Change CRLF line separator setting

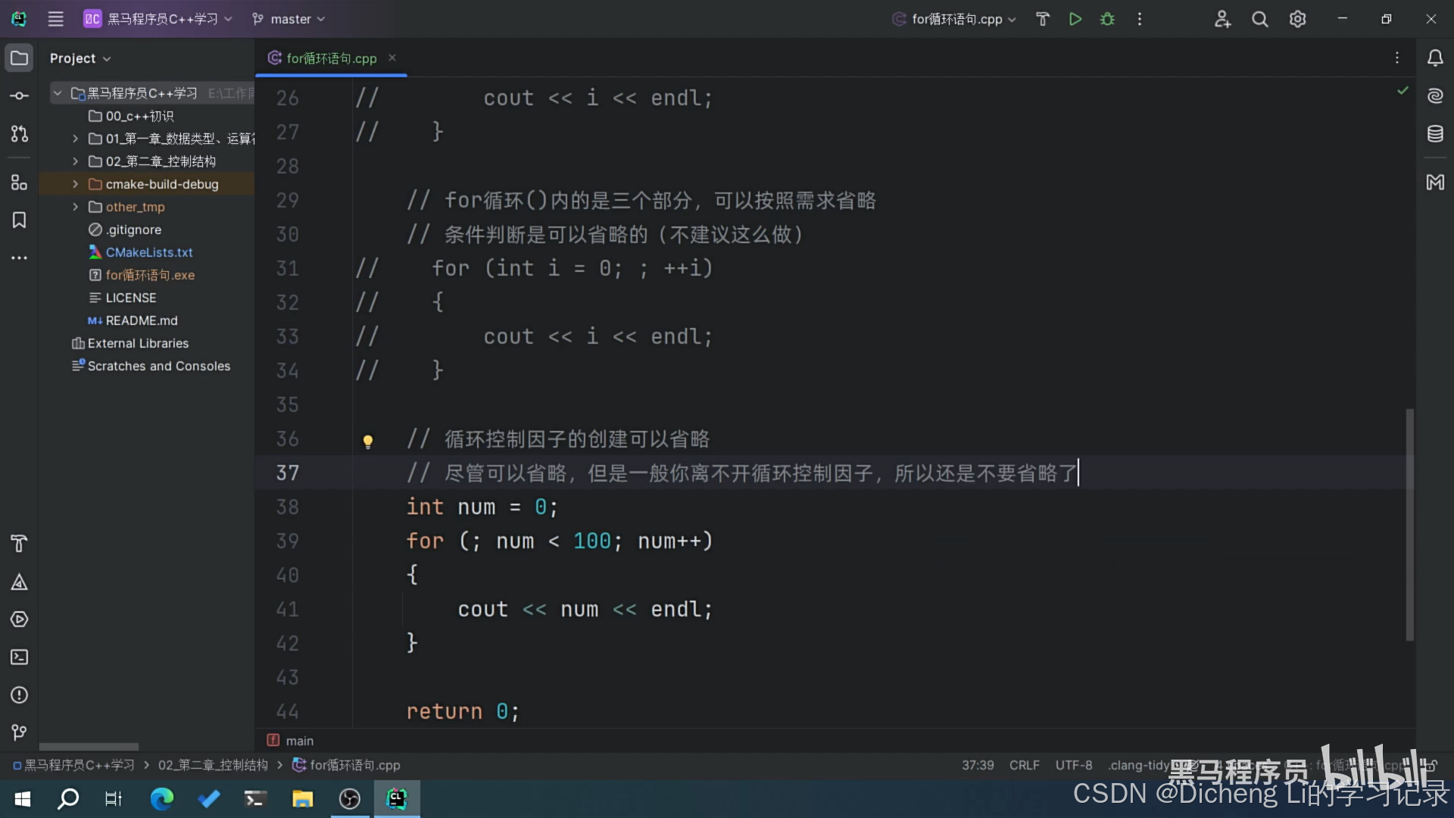[1024, 765]
